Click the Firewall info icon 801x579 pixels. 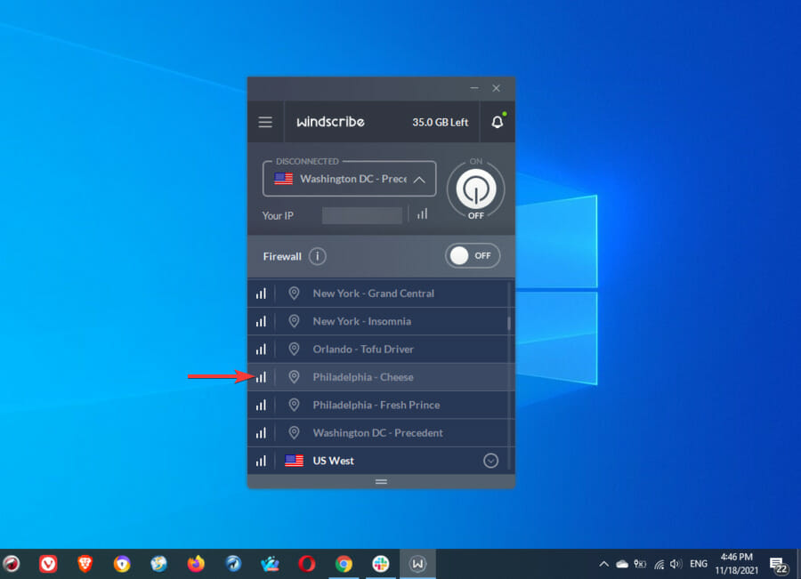[x=318, y=256]
